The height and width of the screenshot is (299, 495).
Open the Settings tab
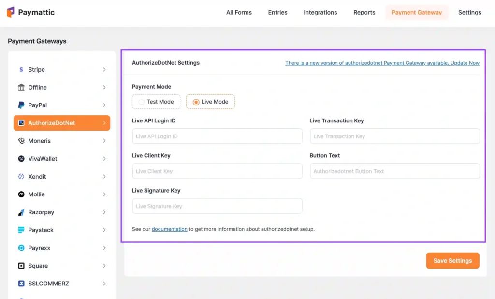coord(470,12)
